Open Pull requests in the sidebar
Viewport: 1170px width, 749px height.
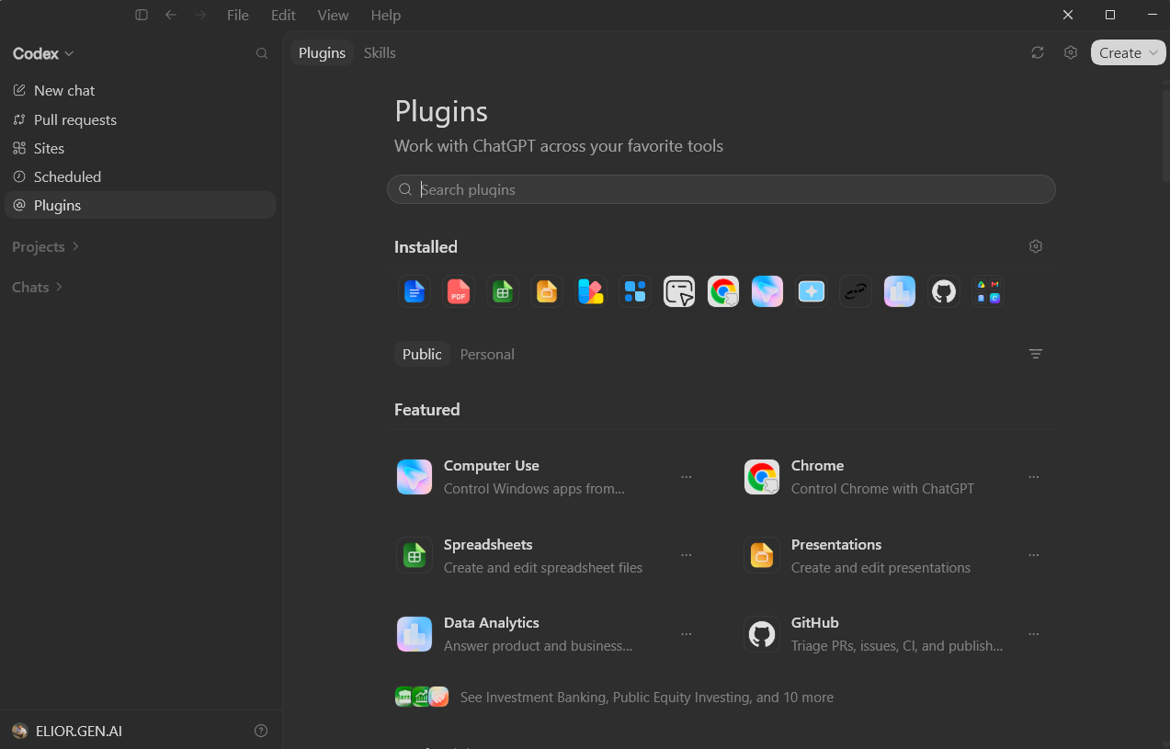[140, 119]
